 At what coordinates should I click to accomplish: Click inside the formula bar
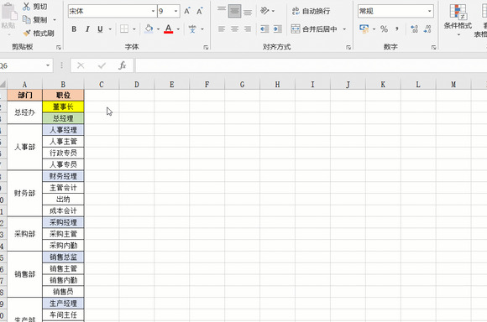point(312,65)
